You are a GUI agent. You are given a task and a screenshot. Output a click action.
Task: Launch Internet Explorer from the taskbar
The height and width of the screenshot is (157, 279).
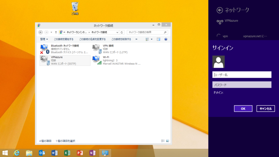[x=16, y=153]
